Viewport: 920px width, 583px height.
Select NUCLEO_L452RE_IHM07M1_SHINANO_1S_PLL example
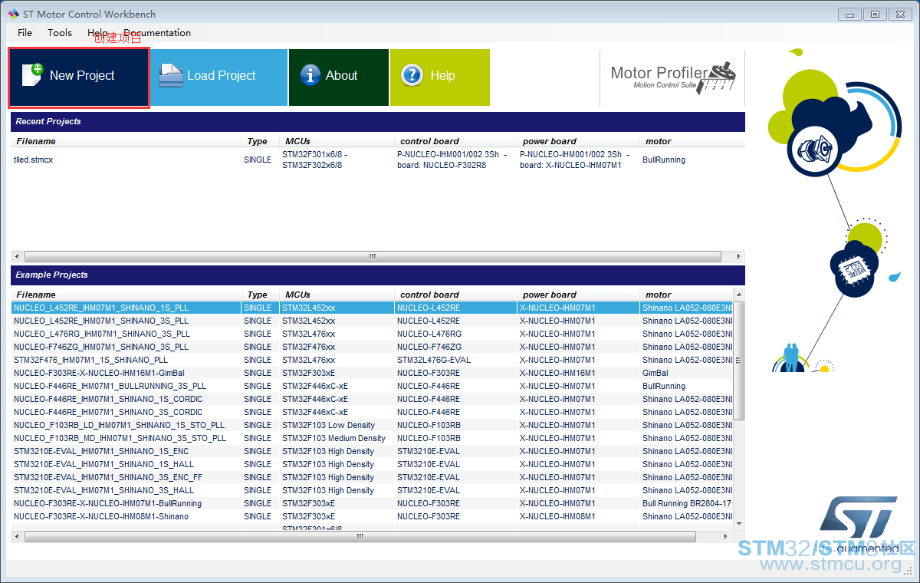coord(373,308)
